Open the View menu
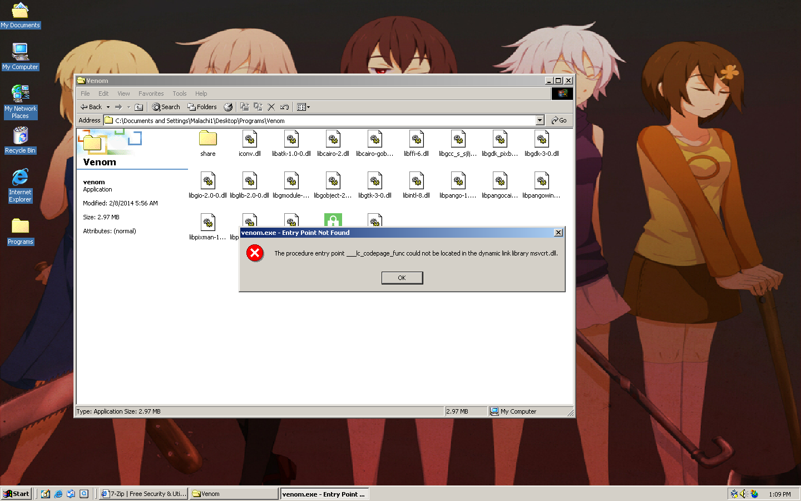Screen dimensions: 801x501 click(x=123, y=94)
